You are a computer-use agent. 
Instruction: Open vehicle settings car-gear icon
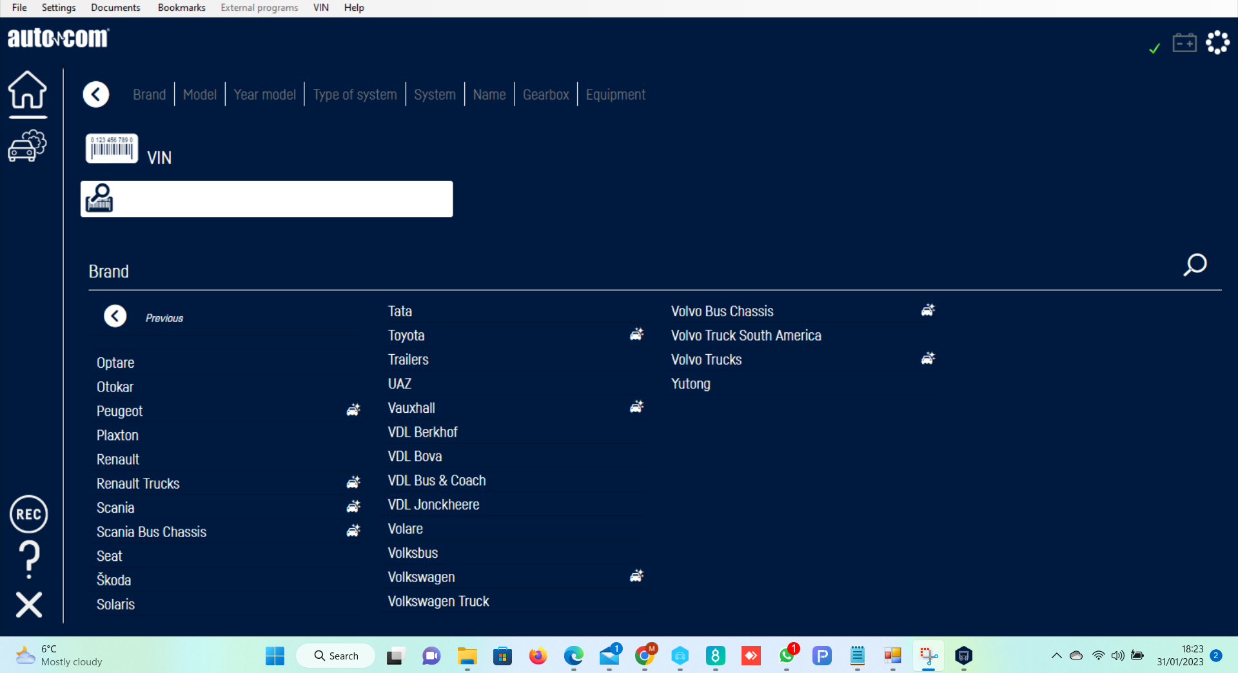[x=27, y=146]
